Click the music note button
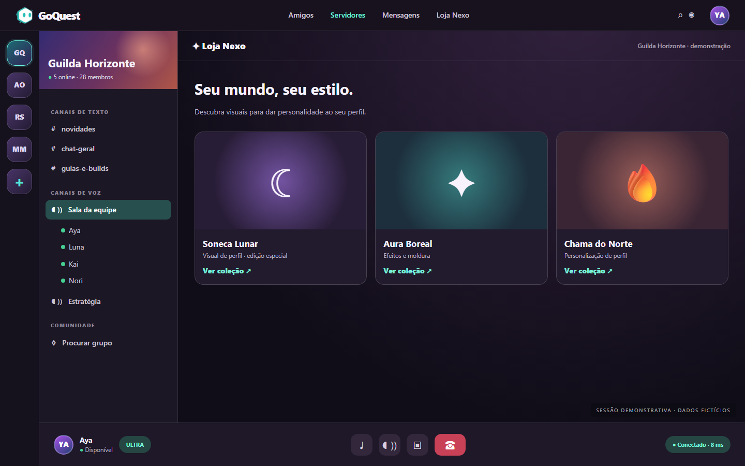The image size is (745, 466). pyautogui.click(x=362, y=445)
